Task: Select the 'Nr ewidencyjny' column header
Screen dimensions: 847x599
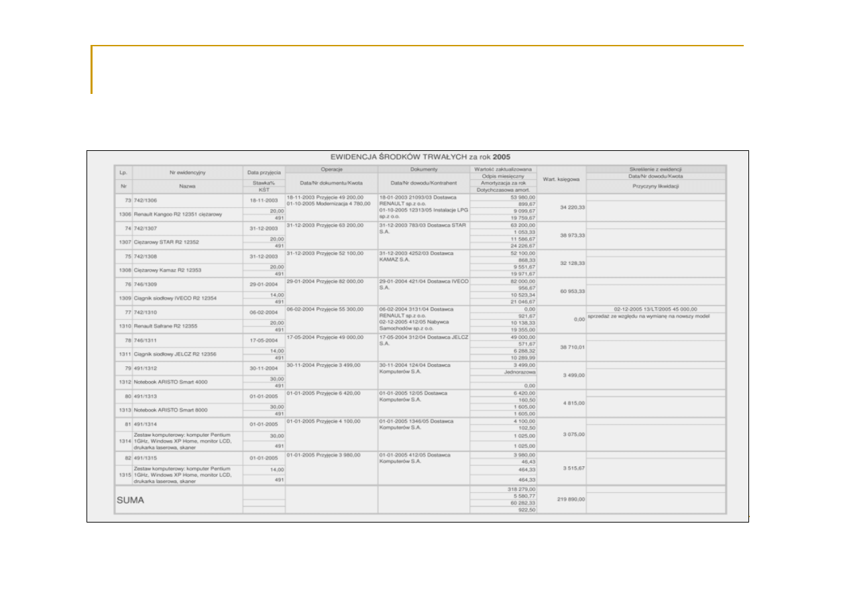Action: [188, 172]
